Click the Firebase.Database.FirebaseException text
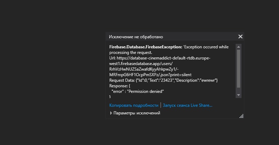Screen dimensions: 279x145 coord(146,47)
